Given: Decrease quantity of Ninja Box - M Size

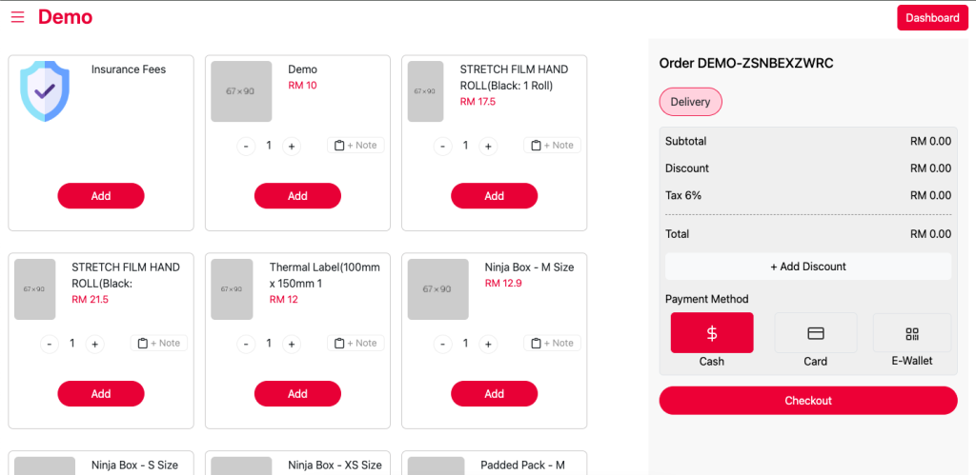Looking at the screenshot, I should (x=442, y=344).
